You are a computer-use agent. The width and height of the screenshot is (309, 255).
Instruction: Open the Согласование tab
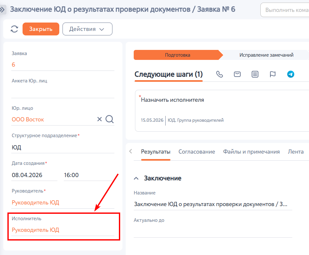[197, 152]
